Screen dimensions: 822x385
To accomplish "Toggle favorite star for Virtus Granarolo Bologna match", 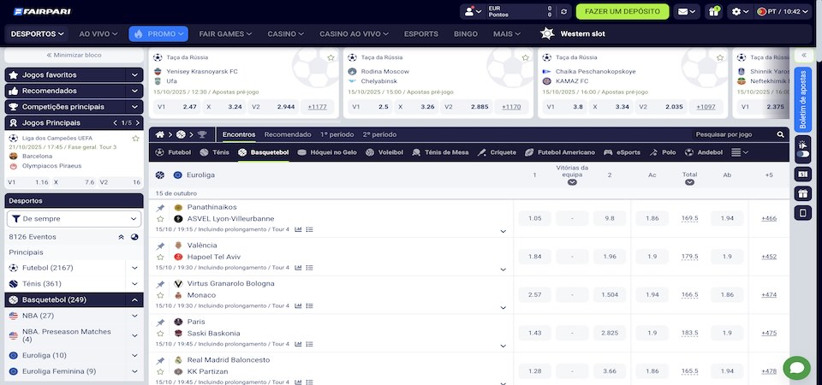I will tap(160, 295).
